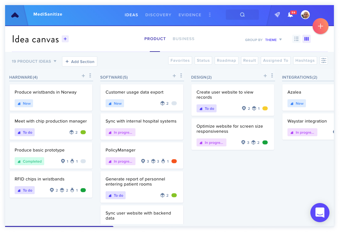Click the Idea canvas page title
339x232 pixels.
click(35, 39)
